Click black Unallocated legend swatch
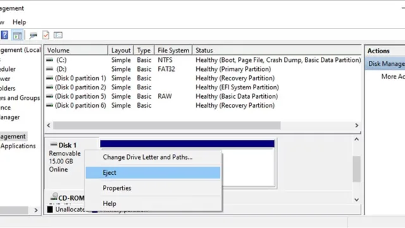 [x=50, y=209]
